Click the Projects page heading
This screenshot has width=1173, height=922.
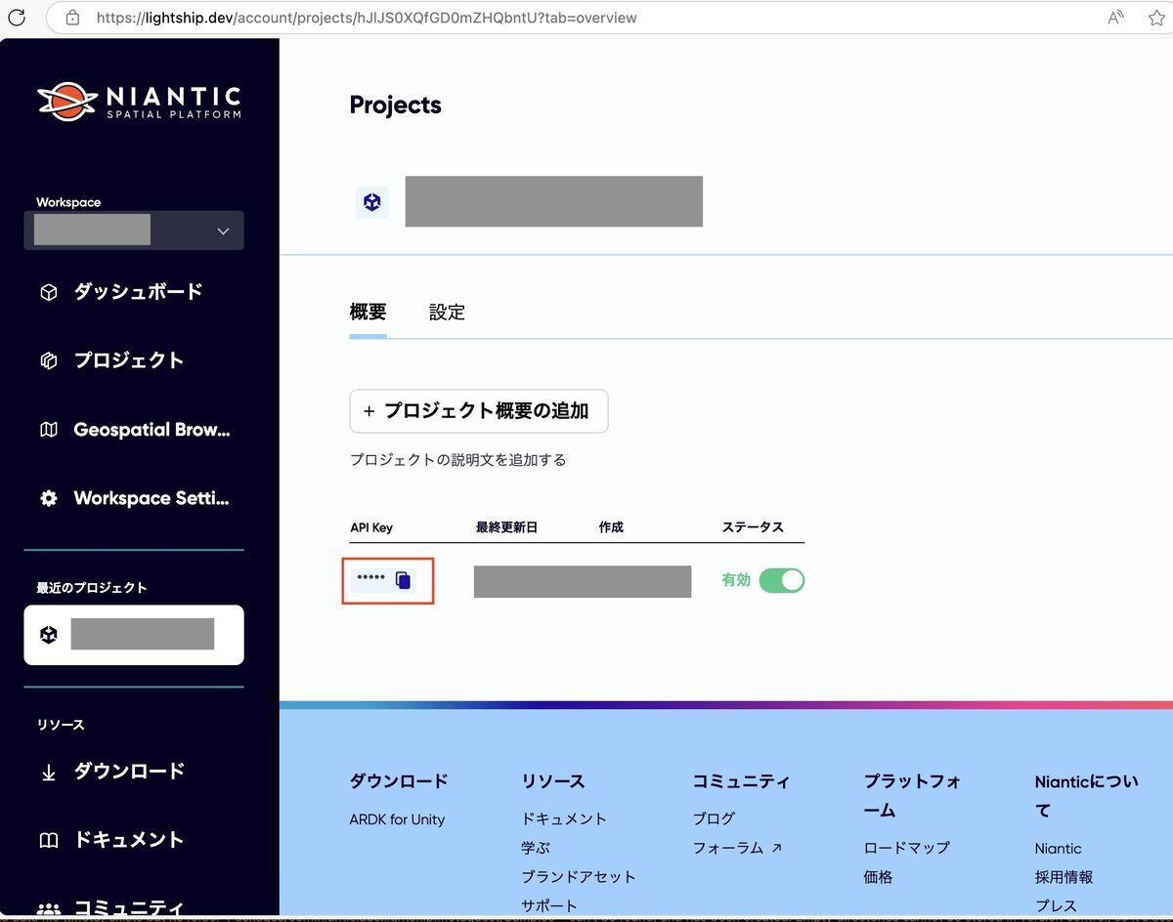click(x=396, y=105)
